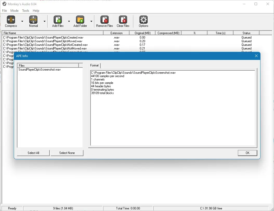The image size is (274, 211).
Task: Click Queued status for SoundPlayerClipIsCreated.wav
Action: [x=246, y=38]
